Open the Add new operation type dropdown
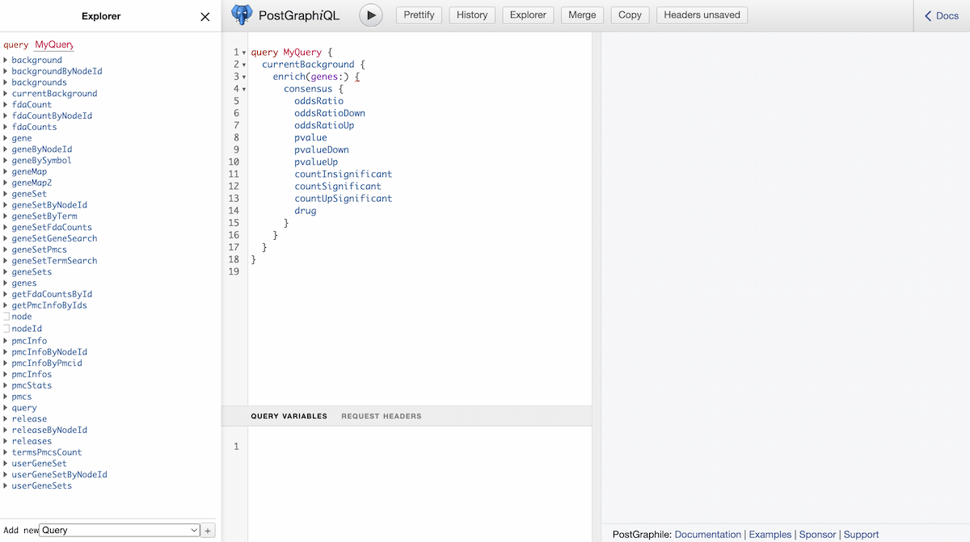The image size is (970, 542). click(x=120, y=530)
